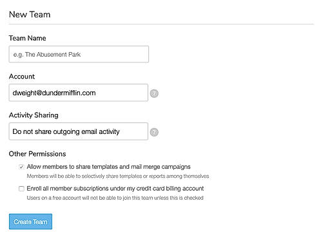
Task: Click the divider line under New Team
Action: click(x=161, y=24)
